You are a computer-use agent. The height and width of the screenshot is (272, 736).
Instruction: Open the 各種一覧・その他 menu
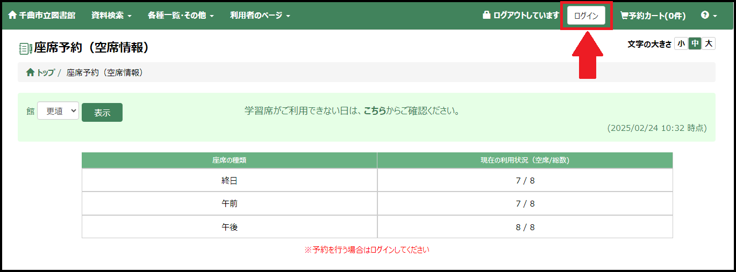(181, 16)
